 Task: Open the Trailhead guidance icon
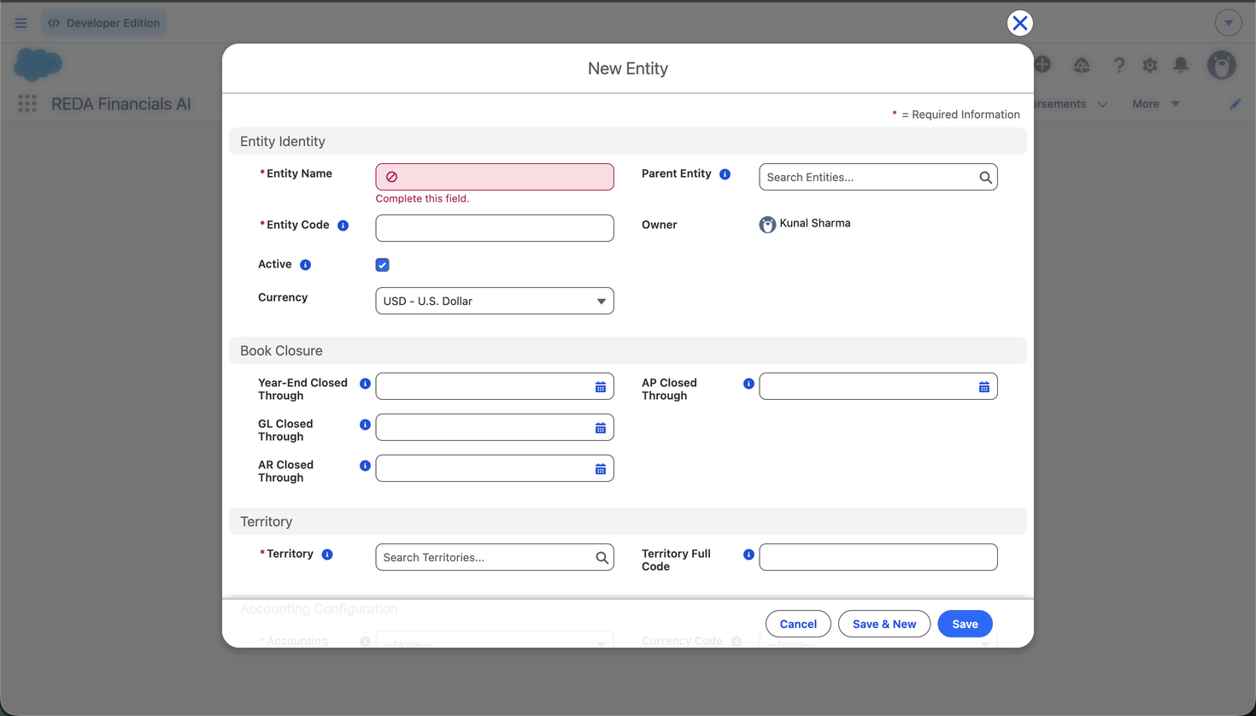coord(1082,65)
